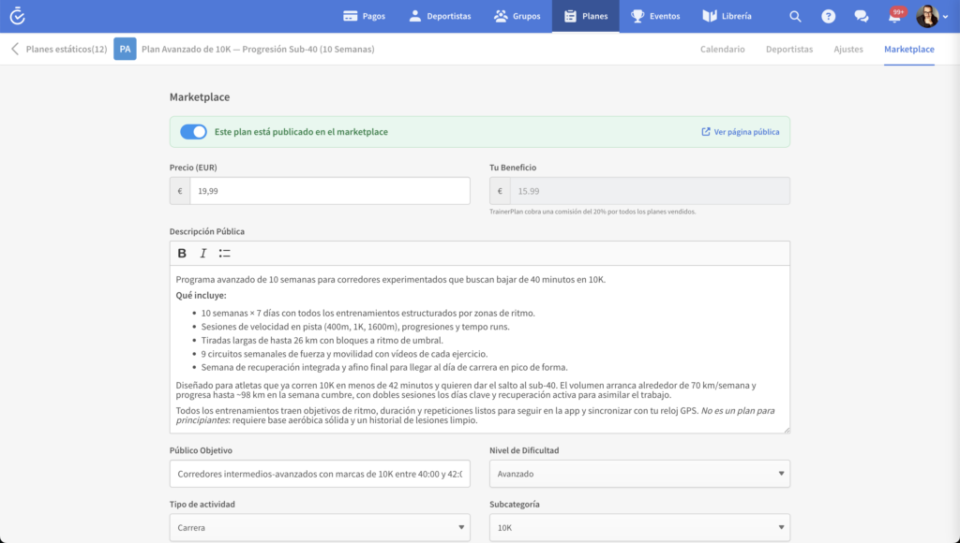Apply bold formatting in description editor
The width and height of the screenshot is (960, 543).
[x=182, y=253]
